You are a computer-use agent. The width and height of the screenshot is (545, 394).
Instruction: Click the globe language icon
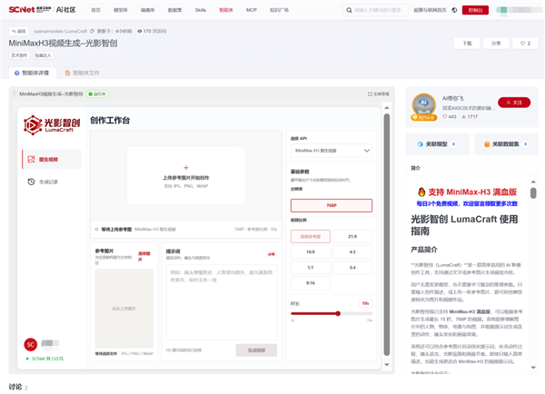[454, 10]
